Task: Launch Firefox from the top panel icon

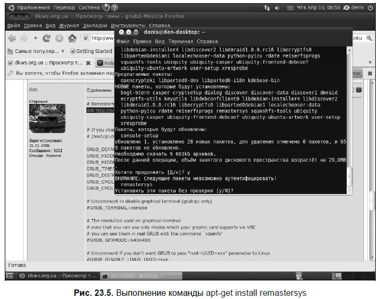Action: coord(106,8)
